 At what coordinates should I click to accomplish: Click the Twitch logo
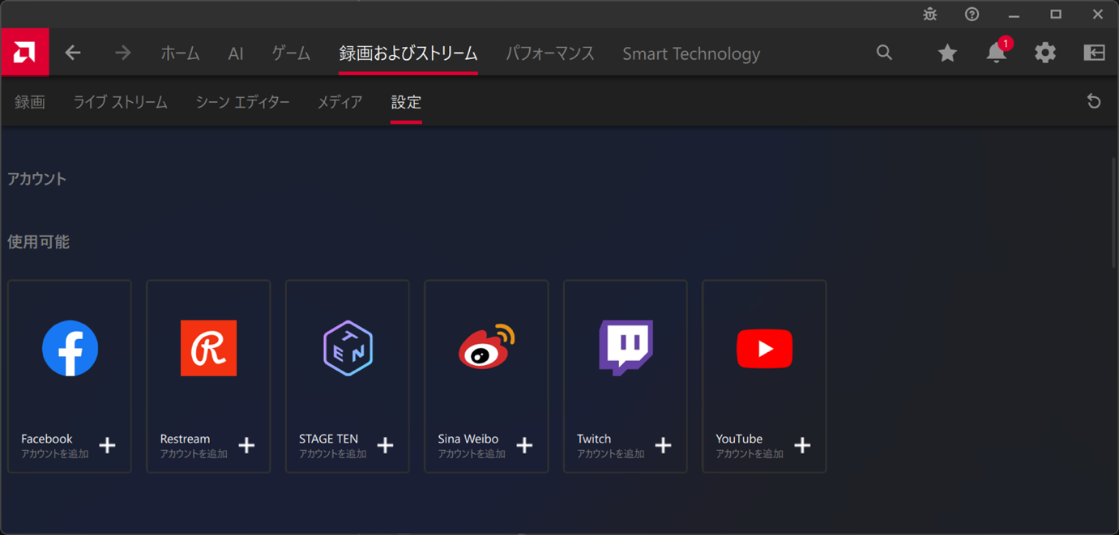[626, 348]
